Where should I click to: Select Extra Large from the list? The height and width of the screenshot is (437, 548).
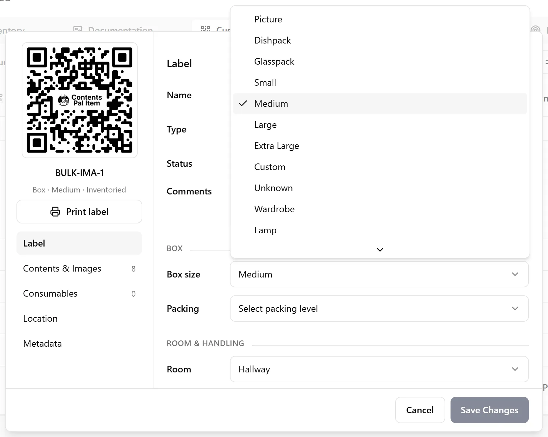pyautogui.click(x=380, y=146)
